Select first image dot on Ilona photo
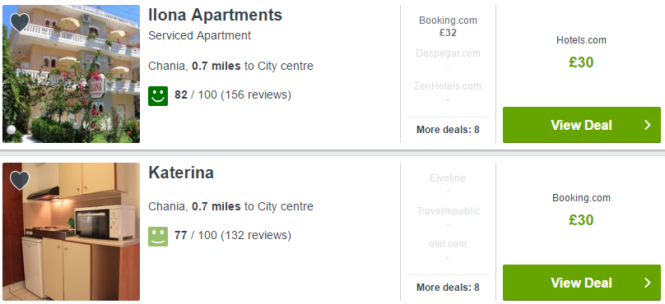Screen dimensions: 665x304 [x=12, y=130]
